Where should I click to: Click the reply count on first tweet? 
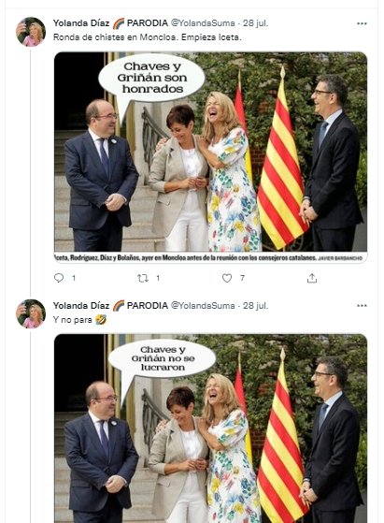[74, 278]
